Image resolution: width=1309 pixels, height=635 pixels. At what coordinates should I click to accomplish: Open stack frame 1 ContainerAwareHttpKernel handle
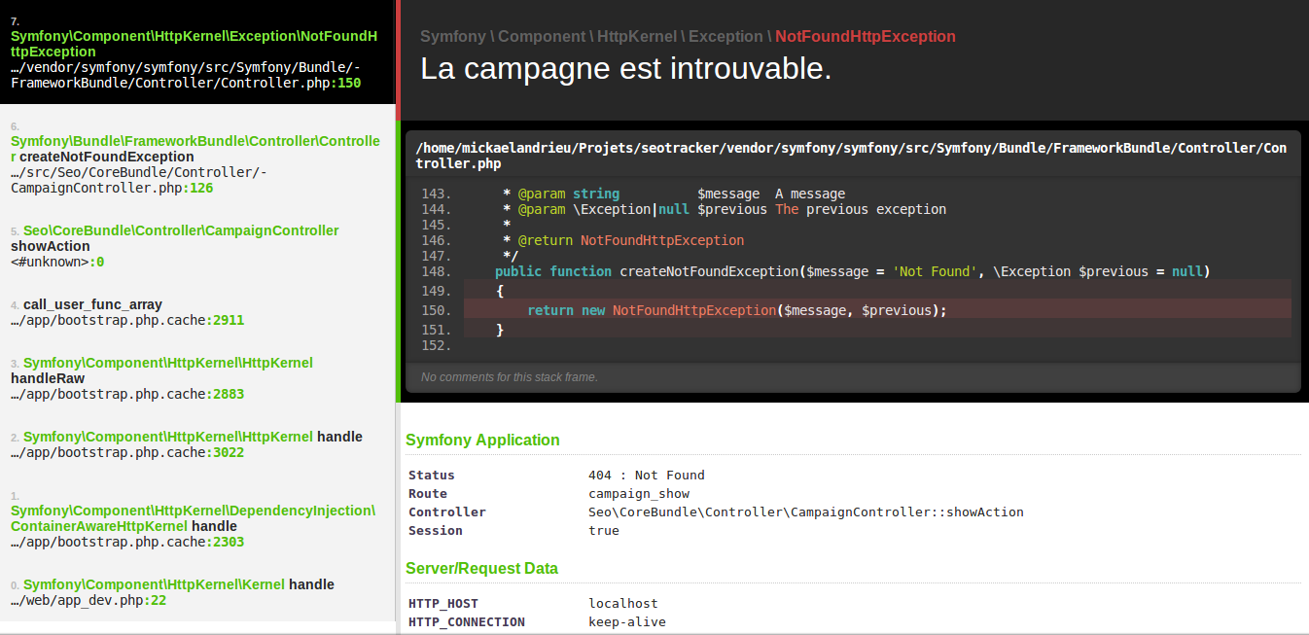[x=197, y=518]
